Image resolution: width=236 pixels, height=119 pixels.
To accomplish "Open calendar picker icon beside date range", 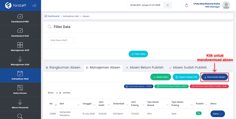I will 167,5.
